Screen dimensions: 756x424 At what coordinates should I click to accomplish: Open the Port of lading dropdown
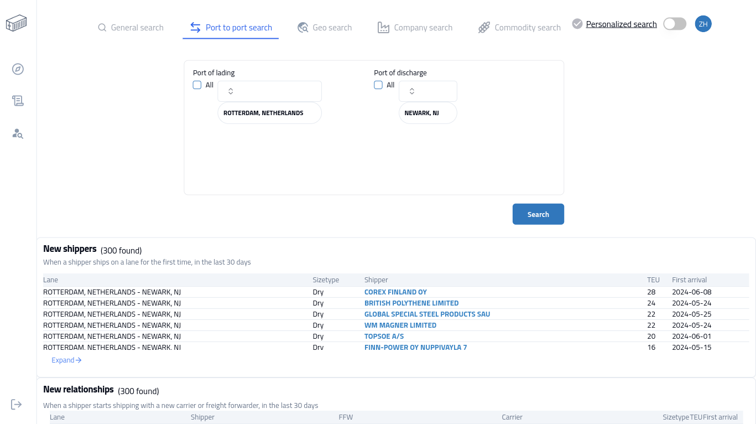(269, 91)
